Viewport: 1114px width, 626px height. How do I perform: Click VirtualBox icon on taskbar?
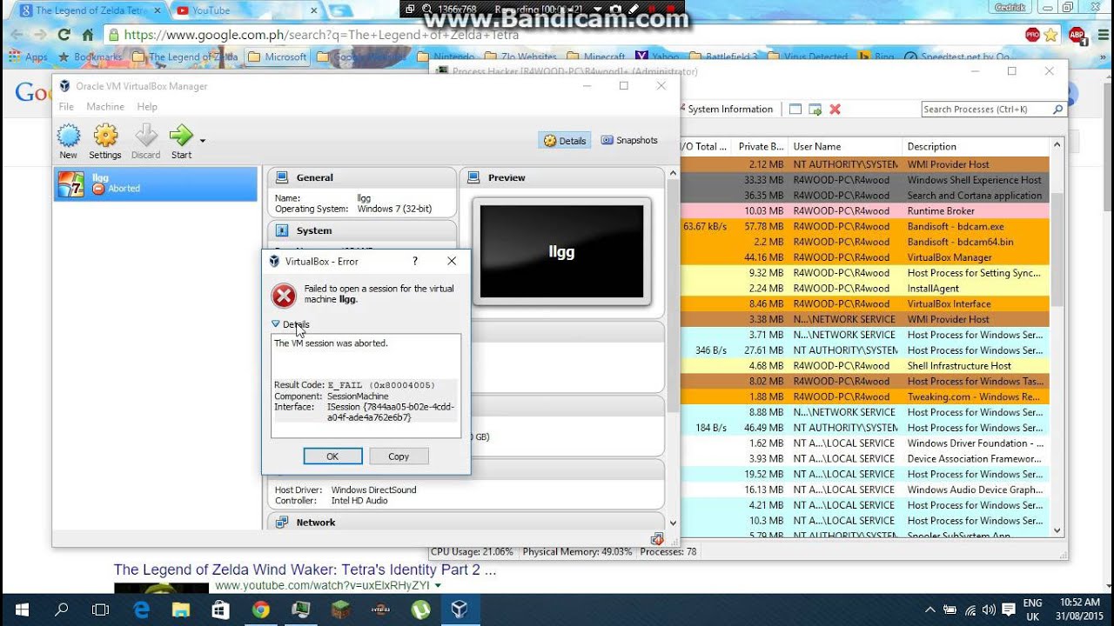coord(460,610)
